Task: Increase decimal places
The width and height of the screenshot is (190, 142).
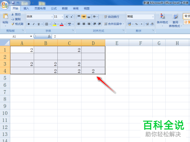Action: pyautogui.click(x=147, y=24)
